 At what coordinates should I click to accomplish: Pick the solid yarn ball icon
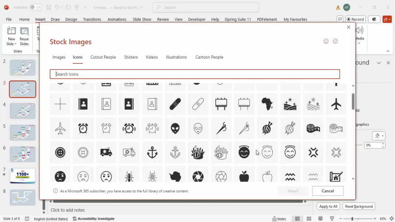tap(267, 128)
